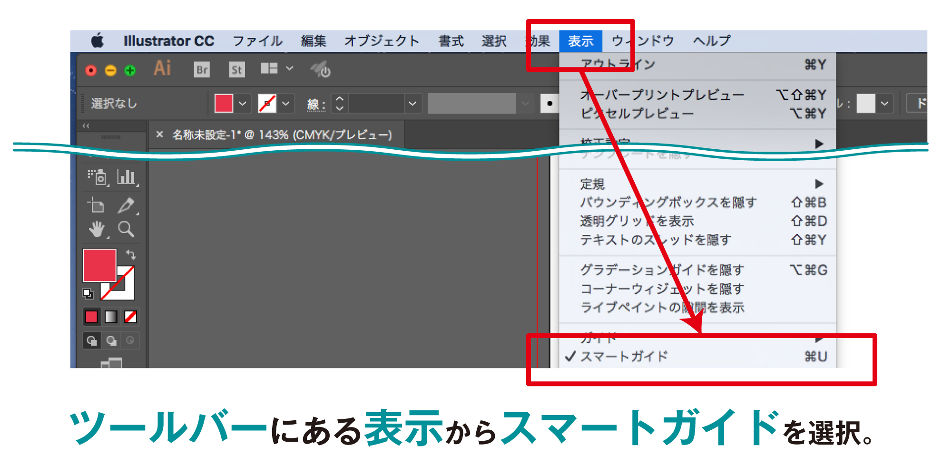942x465 pixels.
Task: Set paint mode to Gradient
Action: pos(111,317)
